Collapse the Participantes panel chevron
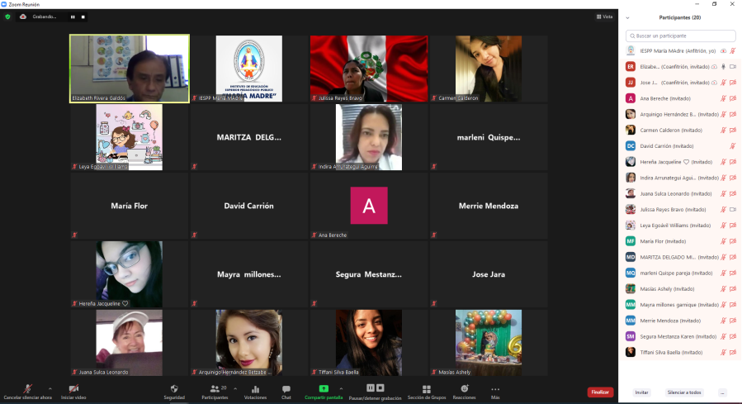 pos(628,17)
